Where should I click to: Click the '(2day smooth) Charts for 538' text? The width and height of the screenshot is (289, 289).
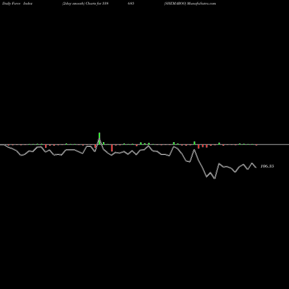[85, 3]
